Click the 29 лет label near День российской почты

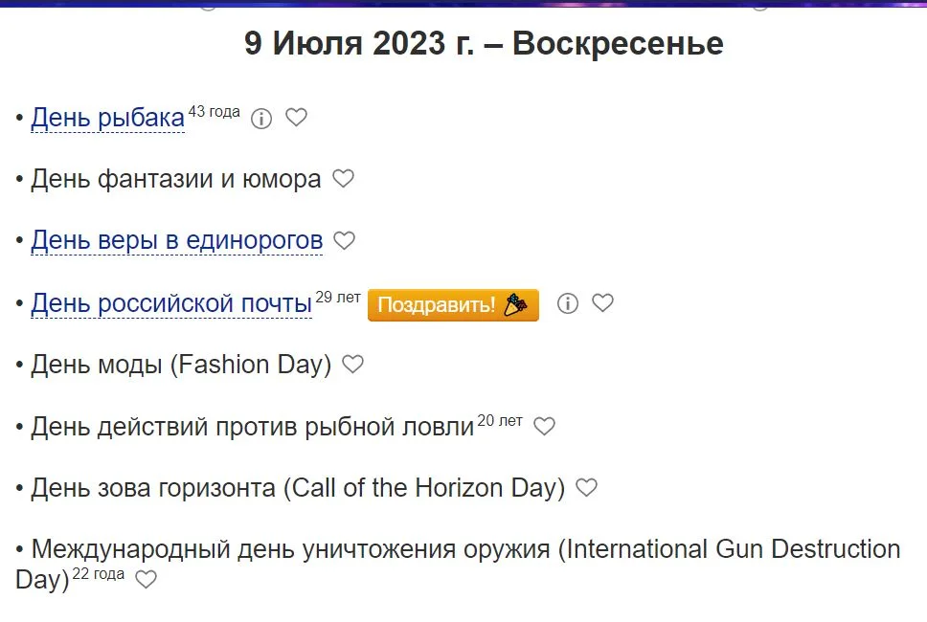click(336, 296)
